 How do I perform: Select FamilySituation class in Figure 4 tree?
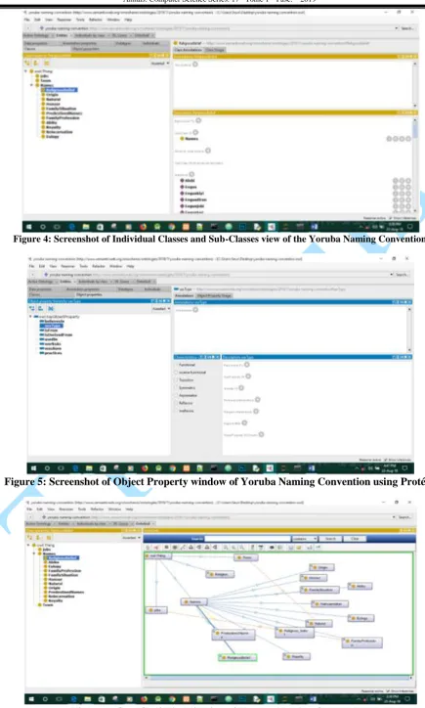pyautogui.click(x=61, y=109)
